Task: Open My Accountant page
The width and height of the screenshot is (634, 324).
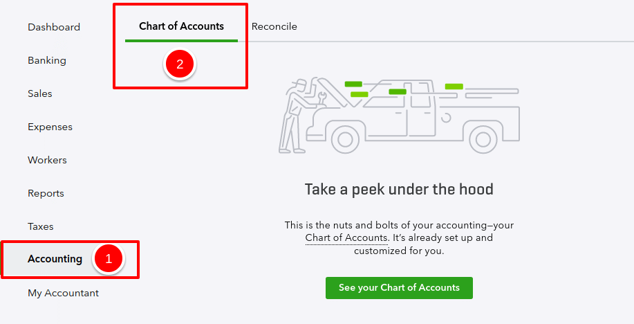Action: (x=63, y=293)
